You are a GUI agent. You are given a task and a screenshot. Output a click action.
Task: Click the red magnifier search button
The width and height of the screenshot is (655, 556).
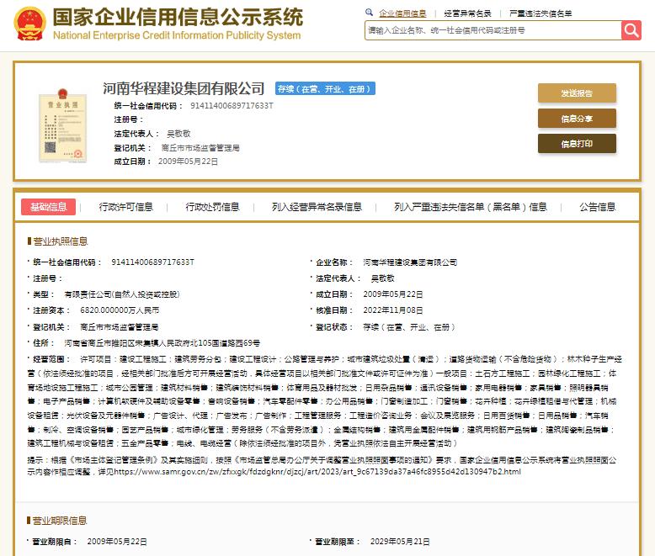click(x=631, y=29)
